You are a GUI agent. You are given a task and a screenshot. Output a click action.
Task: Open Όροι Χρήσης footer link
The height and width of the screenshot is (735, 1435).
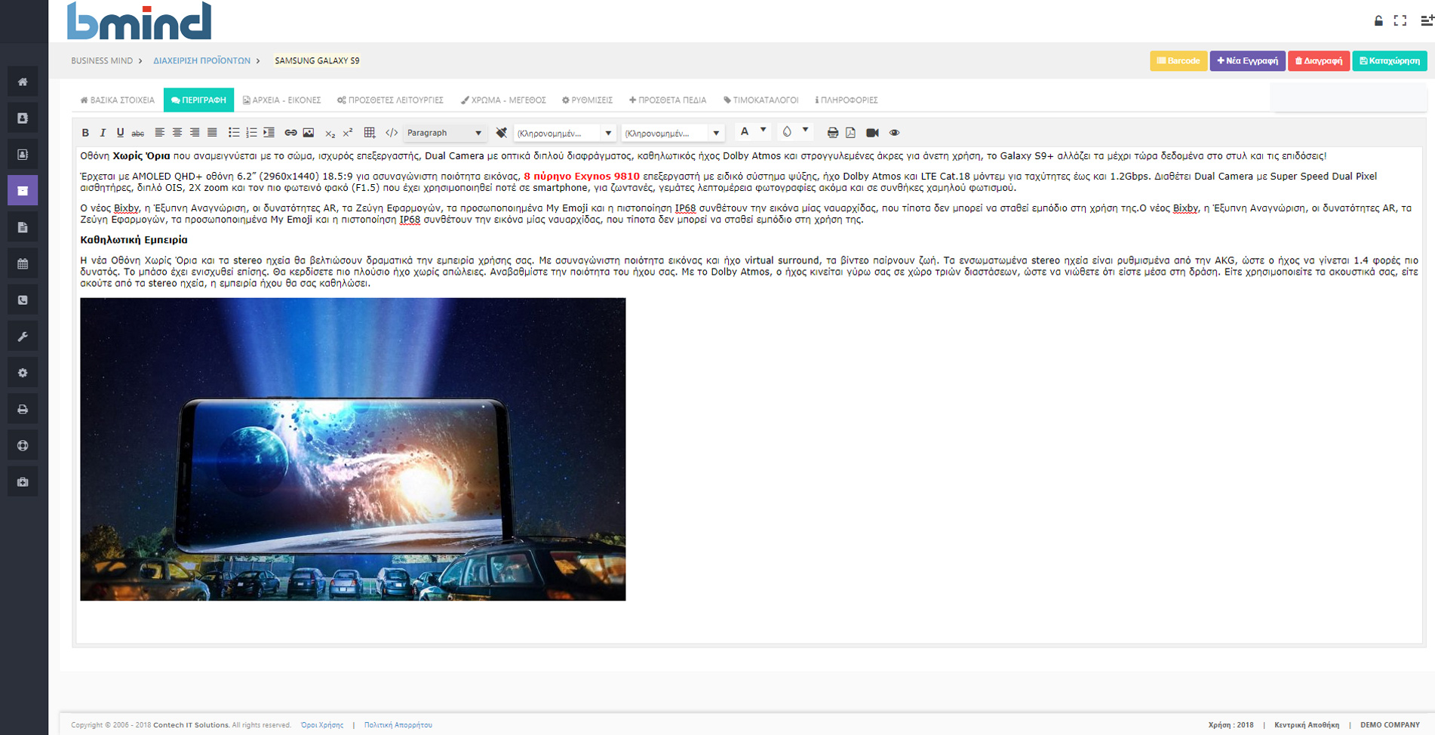coord(322,725)
